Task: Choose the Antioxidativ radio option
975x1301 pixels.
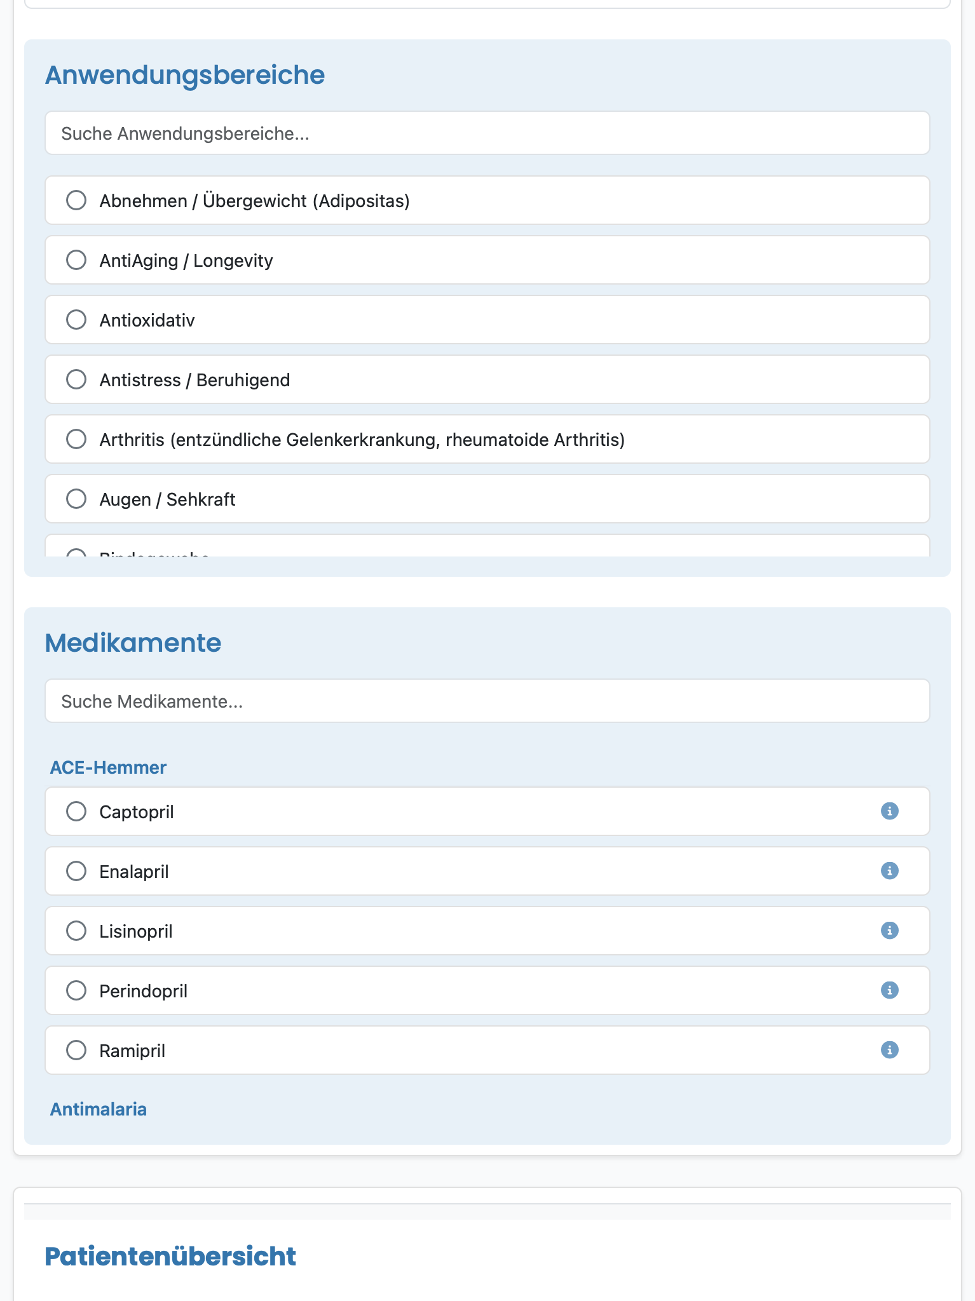Action: coord(76,320)
